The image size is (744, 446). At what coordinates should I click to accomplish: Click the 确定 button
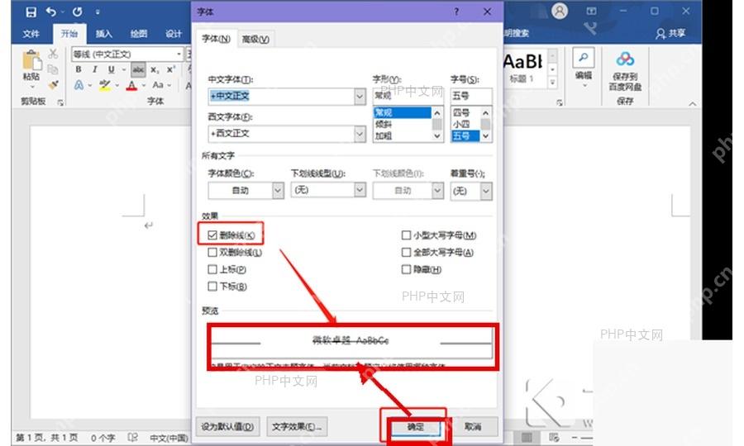click(x=415, y=427)
